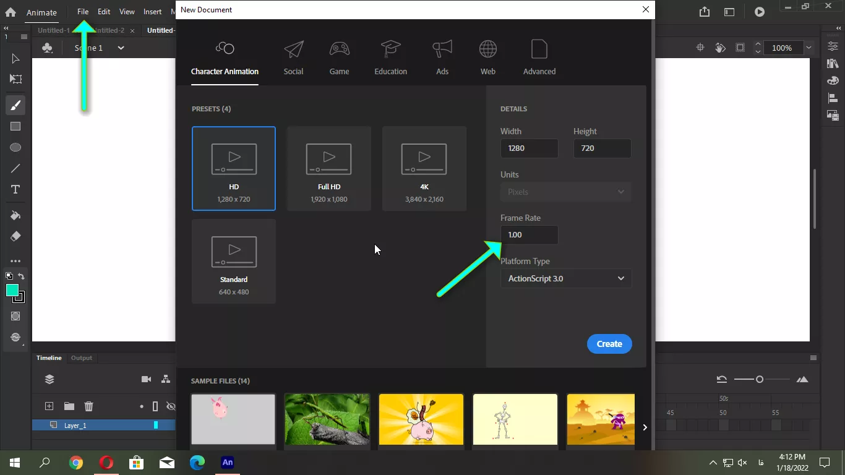Click the Reset timeline zoom icon
This screenshot has height=475, width=845.
click(722, 379)
